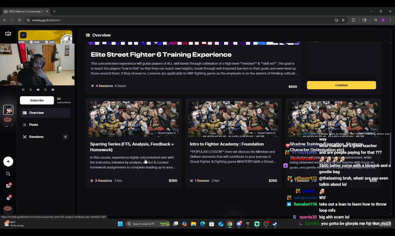Open the Discord social link icon

[53, 90]
